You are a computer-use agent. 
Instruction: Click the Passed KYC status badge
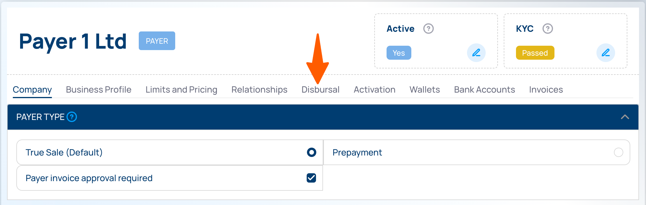pos(535,53)
